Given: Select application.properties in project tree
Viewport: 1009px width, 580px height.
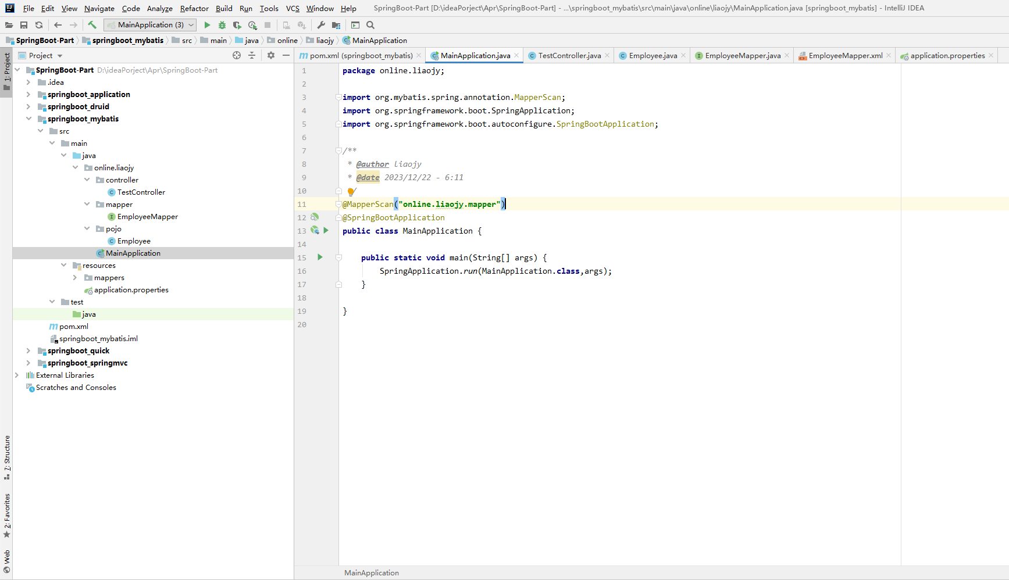Looking at the screenshot, I should coord(131,290).
